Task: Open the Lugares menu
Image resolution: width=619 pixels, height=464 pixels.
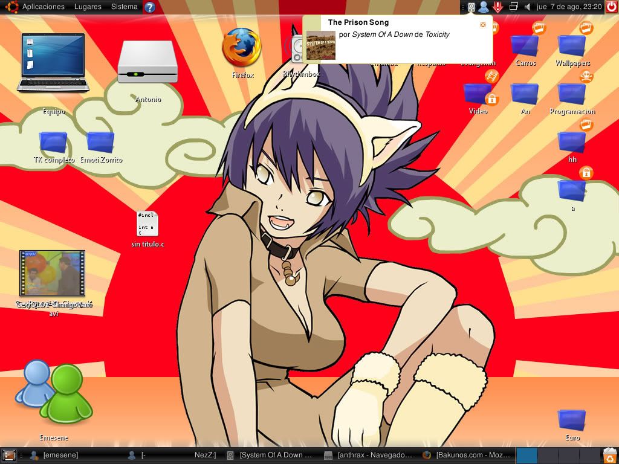Action: (x=88, y=7)
